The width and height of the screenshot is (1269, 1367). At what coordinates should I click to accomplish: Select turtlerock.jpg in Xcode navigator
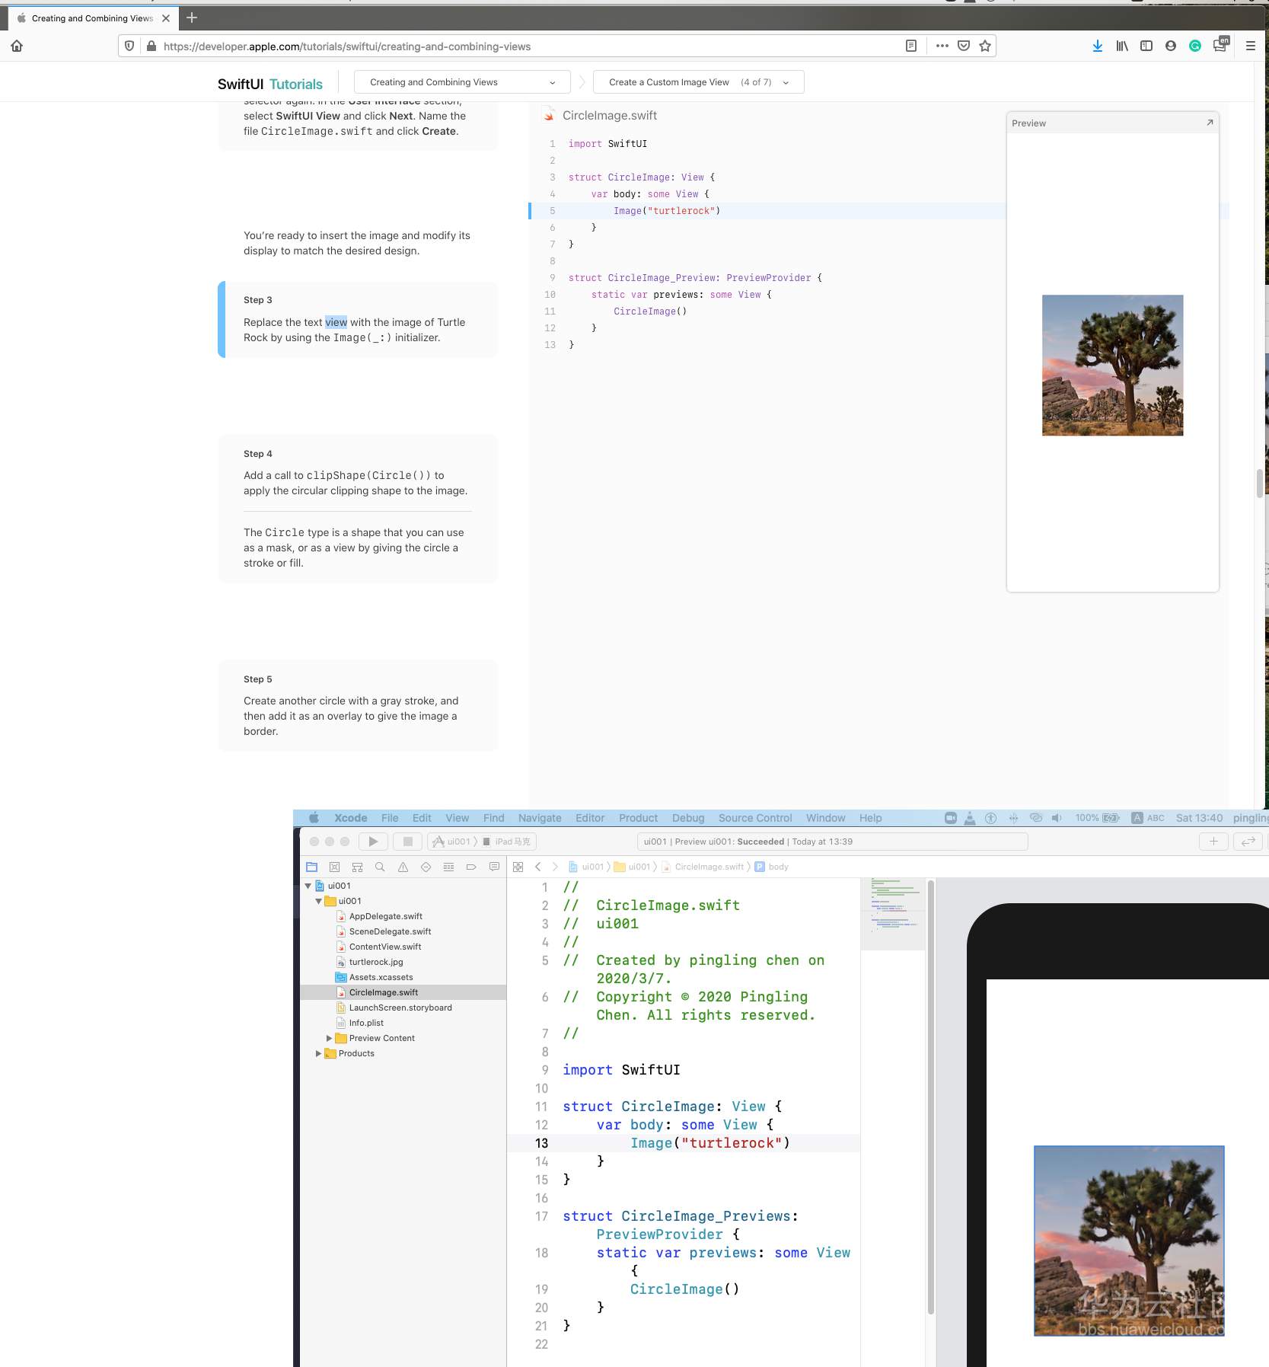(x=376, y=962)
